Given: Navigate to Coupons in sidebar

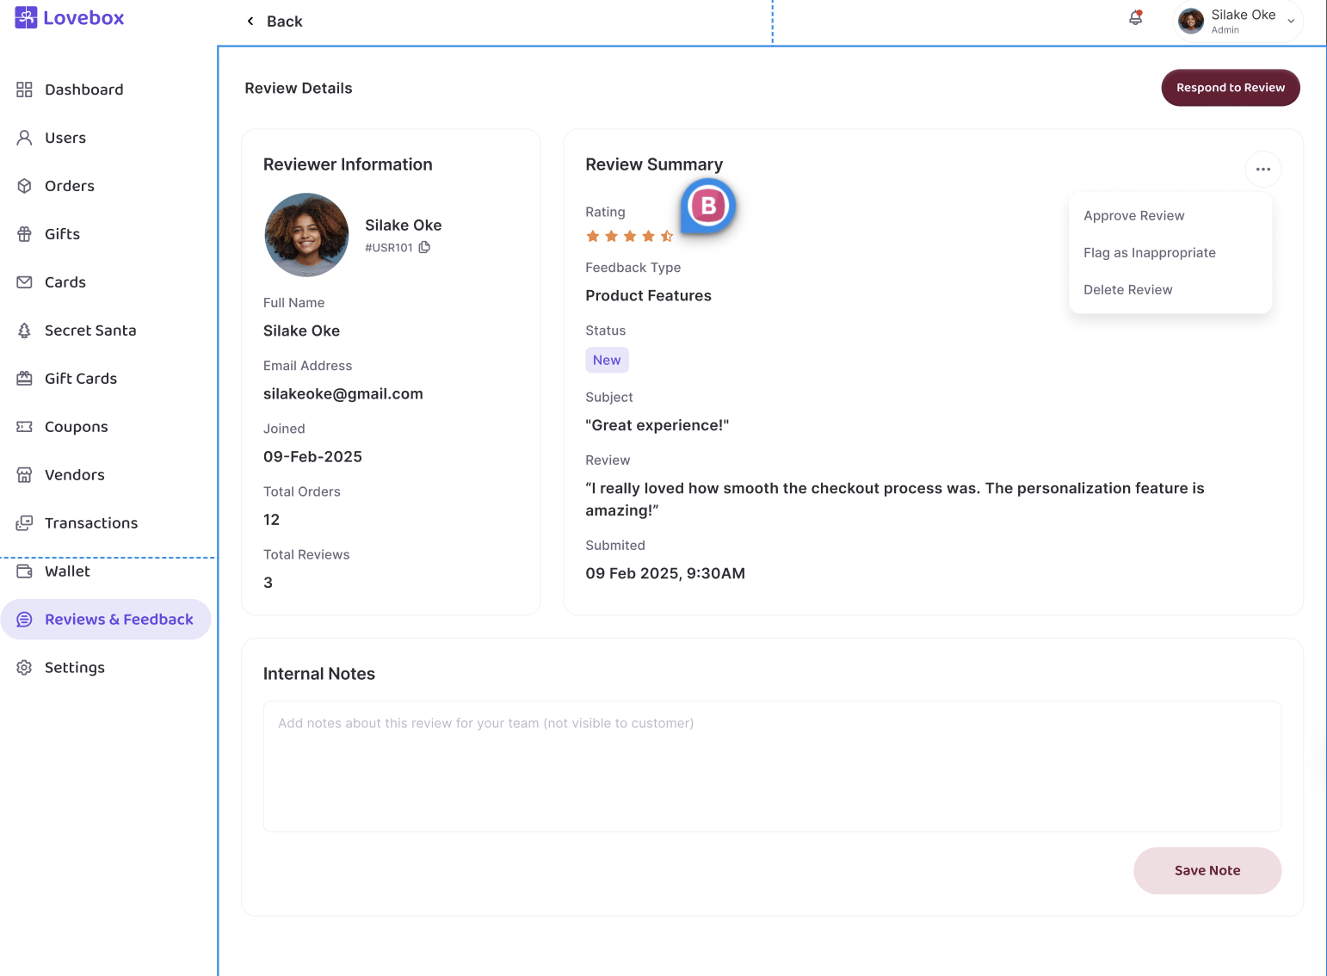Looking at the screenshot, I should (x=76, y=427).
